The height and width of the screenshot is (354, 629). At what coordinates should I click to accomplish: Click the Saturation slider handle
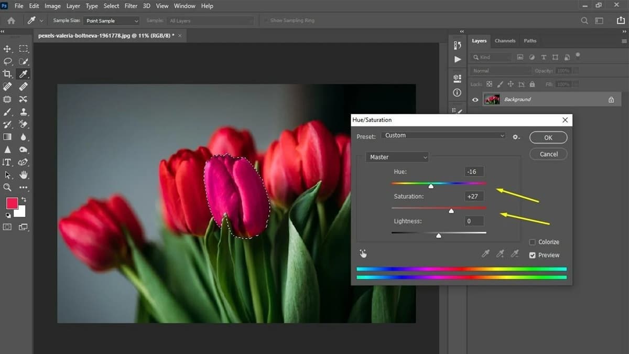click(451, 211)
